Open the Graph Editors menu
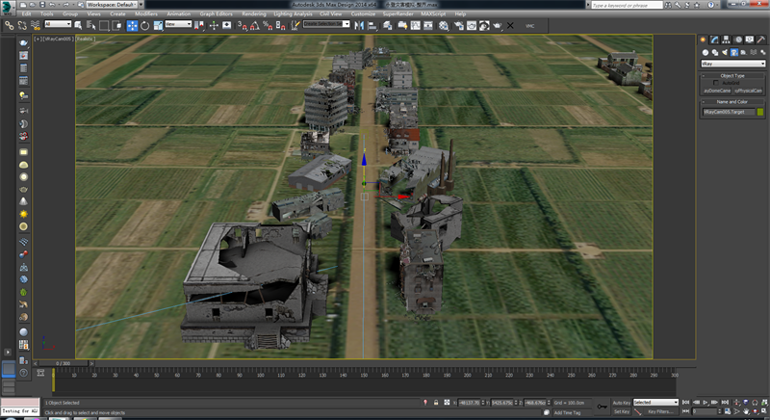The width and height of the screenshot is (770, 420). (217, 14)
